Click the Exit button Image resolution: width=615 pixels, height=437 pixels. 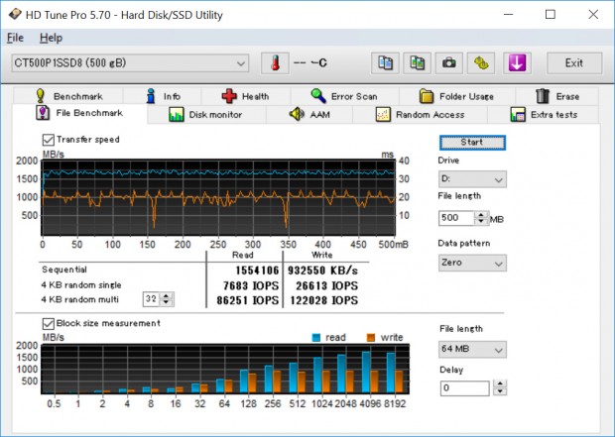tap(574, 63)
